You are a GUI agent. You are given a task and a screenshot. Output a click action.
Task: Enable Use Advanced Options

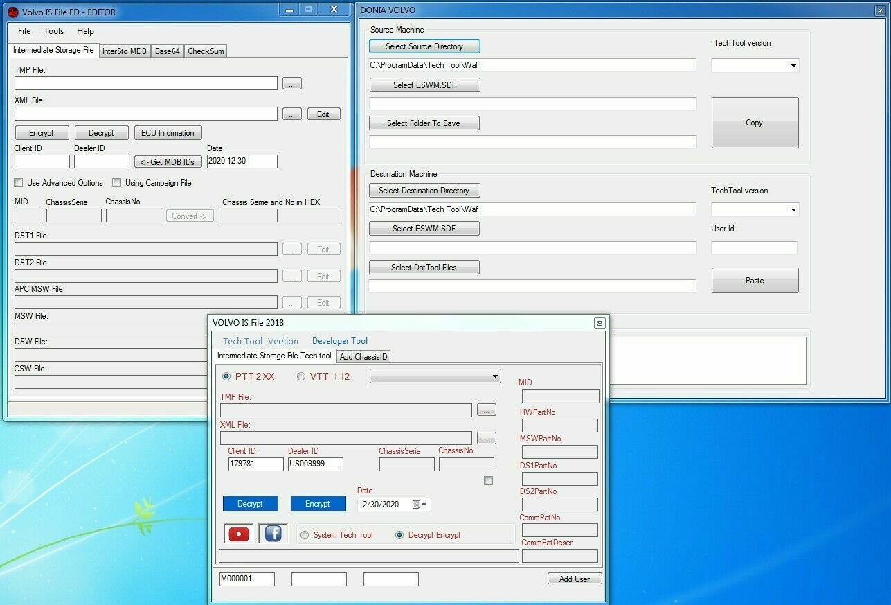click(x=18, y=182)
